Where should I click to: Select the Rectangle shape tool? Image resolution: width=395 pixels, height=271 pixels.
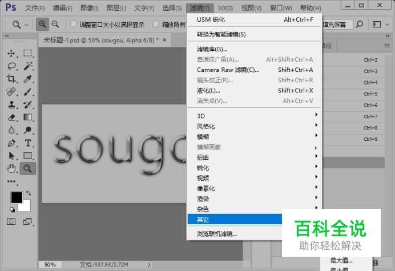click(x=28, y=156)
